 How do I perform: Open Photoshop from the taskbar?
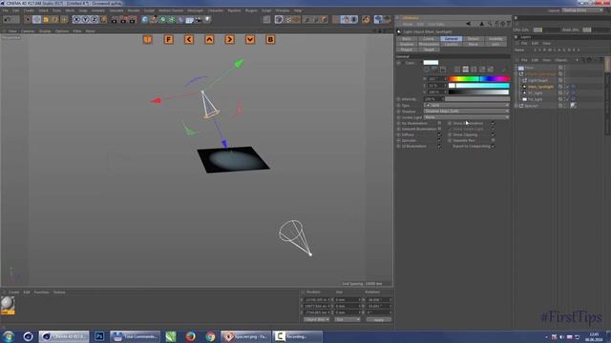99,336
